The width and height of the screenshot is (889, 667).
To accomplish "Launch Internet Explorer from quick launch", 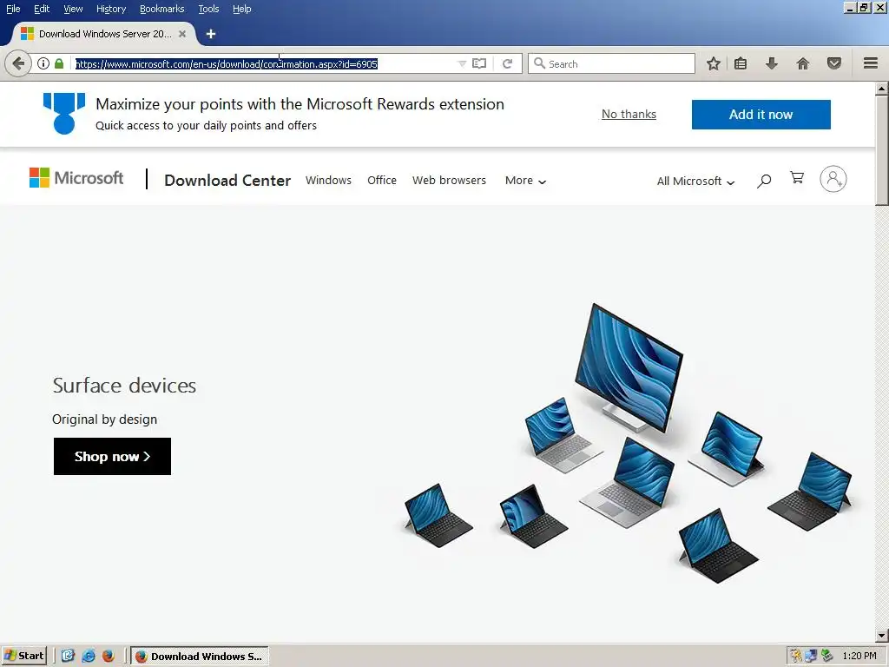I will click(x=89, y=656).
